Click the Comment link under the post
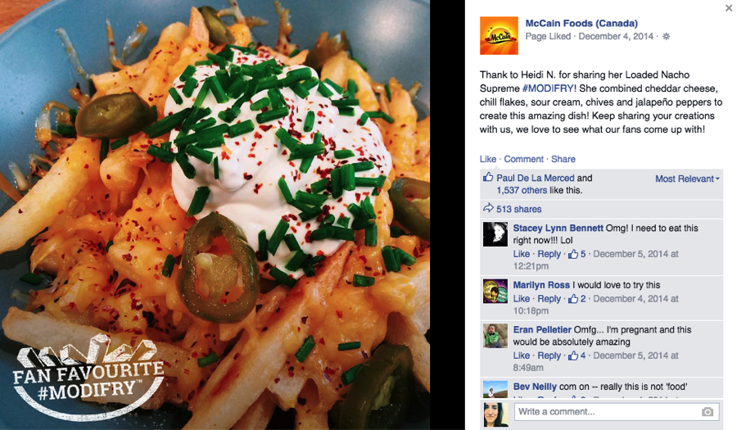 point(523,159)
